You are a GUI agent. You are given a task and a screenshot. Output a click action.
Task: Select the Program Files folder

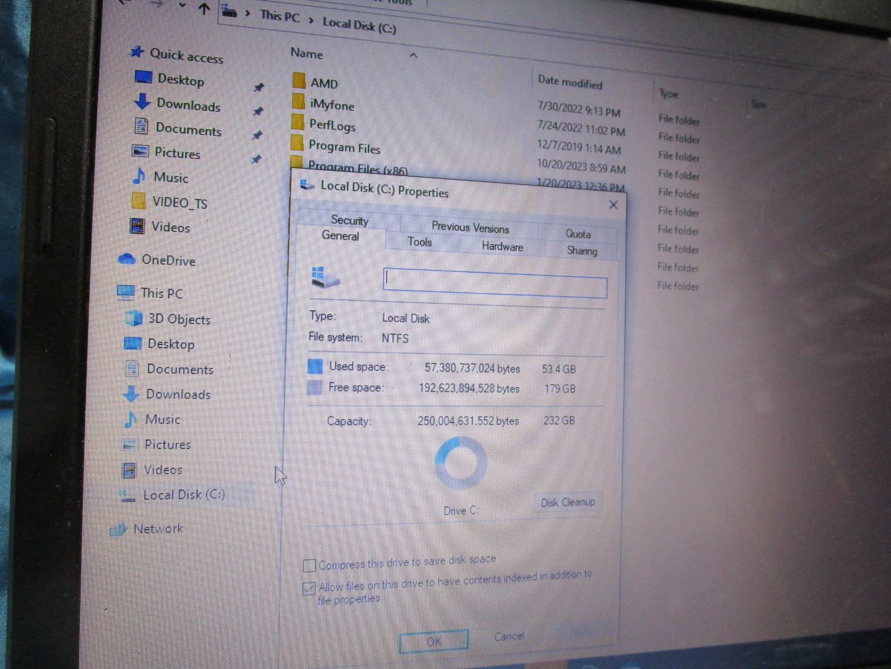point(344,147)
